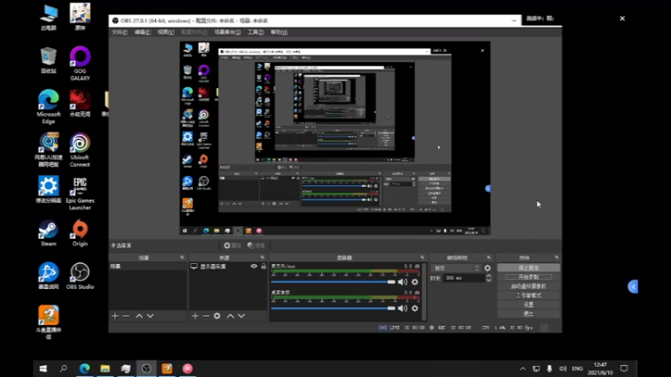The height and width of the screenshot is (377, 671).
Task: Open the OBS Studio desktop shortcut
Action: coord(80,276)
